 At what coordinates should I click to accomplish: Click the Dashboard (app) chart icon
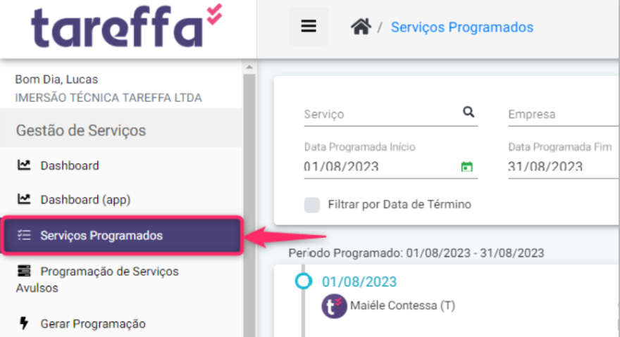pos(24,199)
